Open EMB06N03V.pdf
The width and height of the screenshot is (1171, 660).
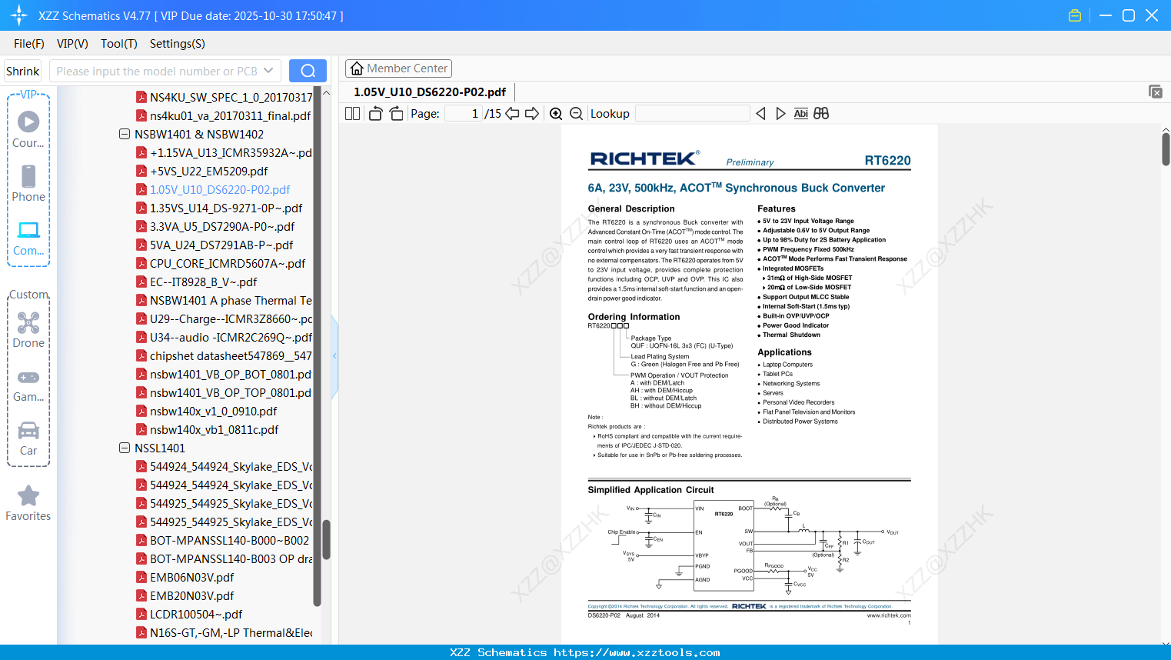(x=192, y=577)
